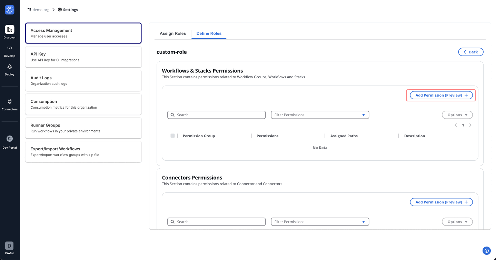Toggle the select-all checkbox in table header
The width and height of the screenshot is (496, 260).
coord(172,136)
